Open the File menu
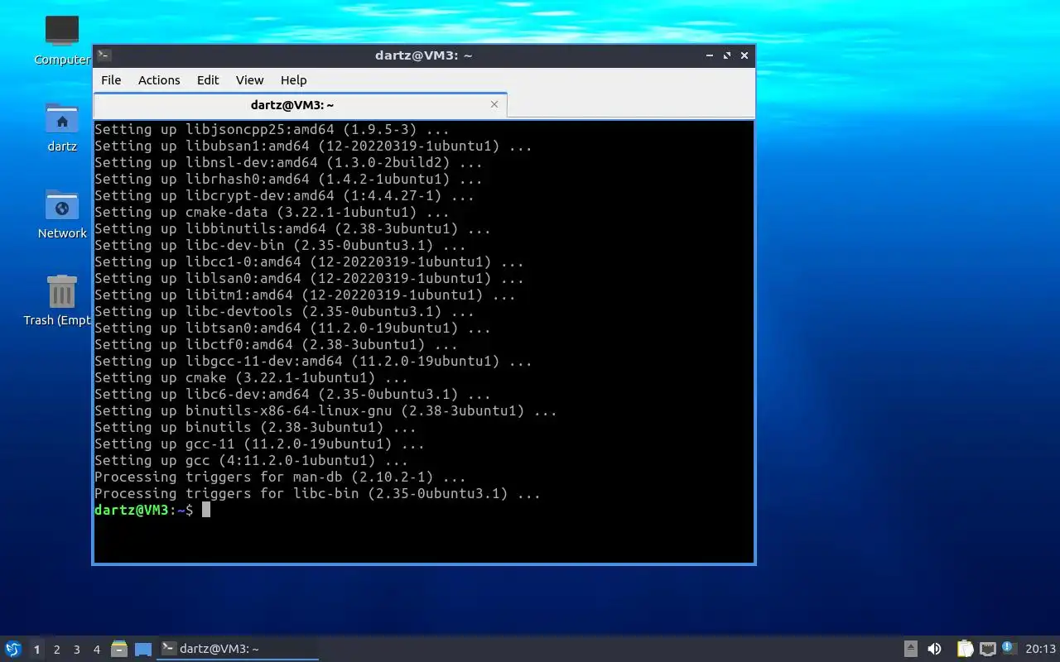 [x=111, y=80]
